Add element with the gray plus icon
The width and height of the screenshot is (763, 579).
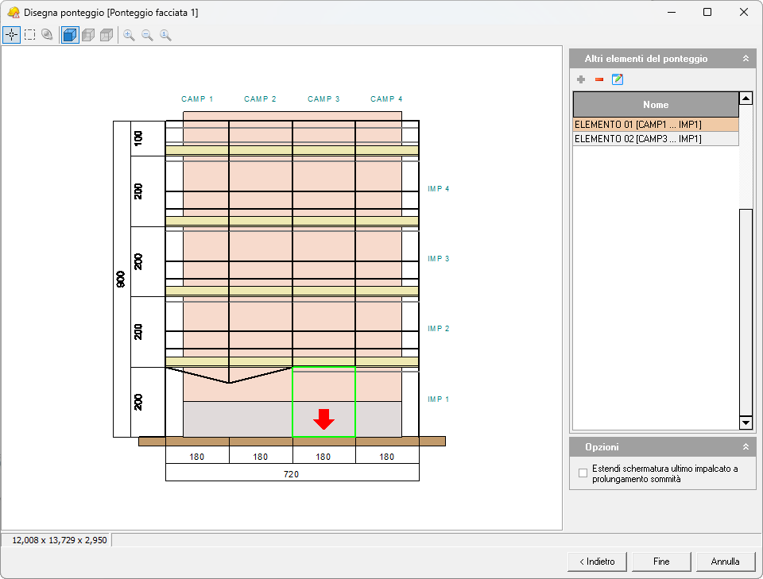(581, 79)
